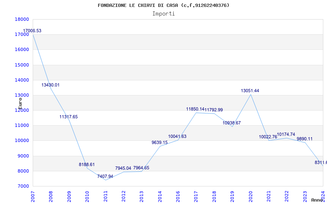Click x-axis year 2016

tap(178, 196)
